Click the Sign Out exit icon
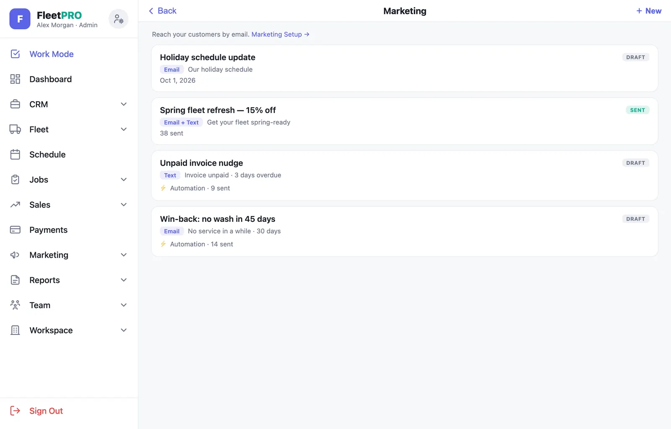The height and width of the screenshot is (429, 671). (x=15, y=411)
